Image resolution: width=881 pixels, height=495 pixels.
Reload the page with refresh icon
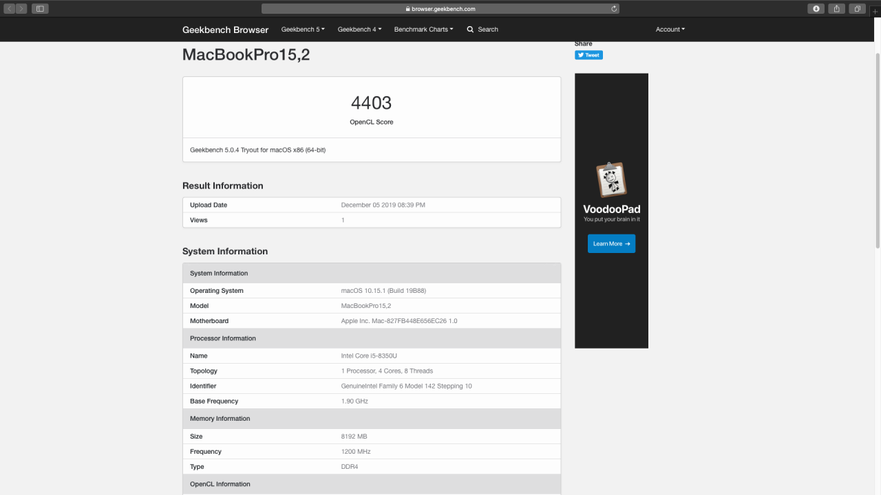click(x=614, y=9)
